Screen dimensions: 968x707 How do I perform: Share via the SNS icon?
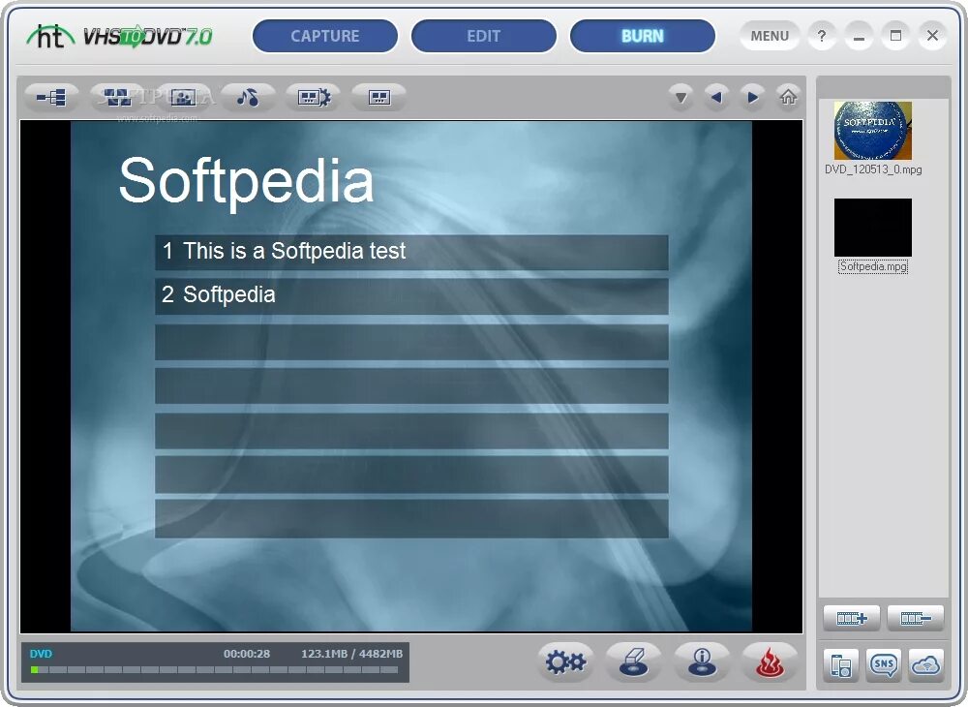[x=884, y=665]
